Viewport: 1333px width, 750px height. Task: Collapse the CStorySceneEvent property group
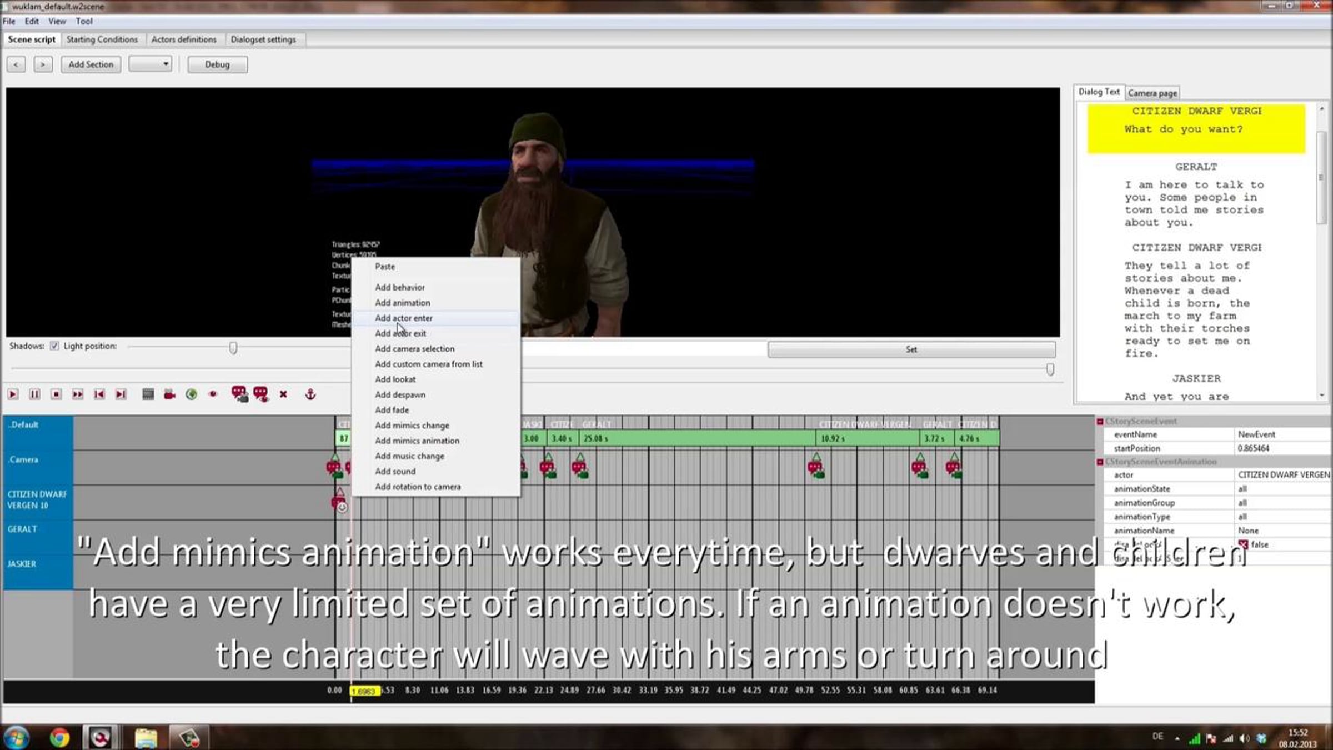[1100, 422]
